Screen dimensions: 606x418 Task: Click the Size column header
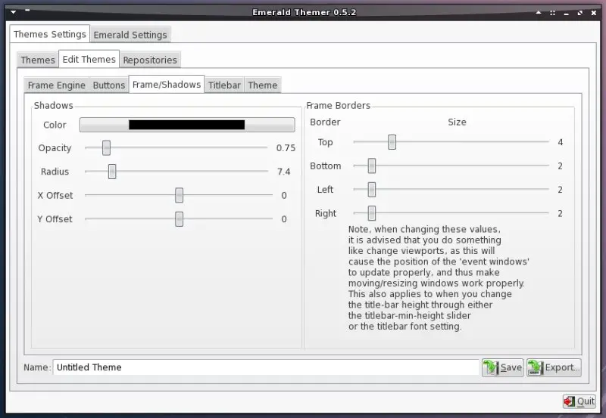coord(457,122)
